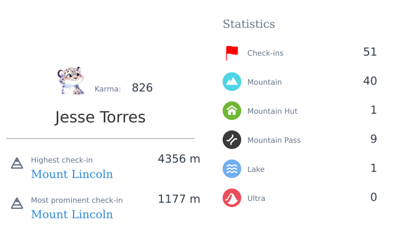Click the 4356 m elevation value

(x=179, y=159)
